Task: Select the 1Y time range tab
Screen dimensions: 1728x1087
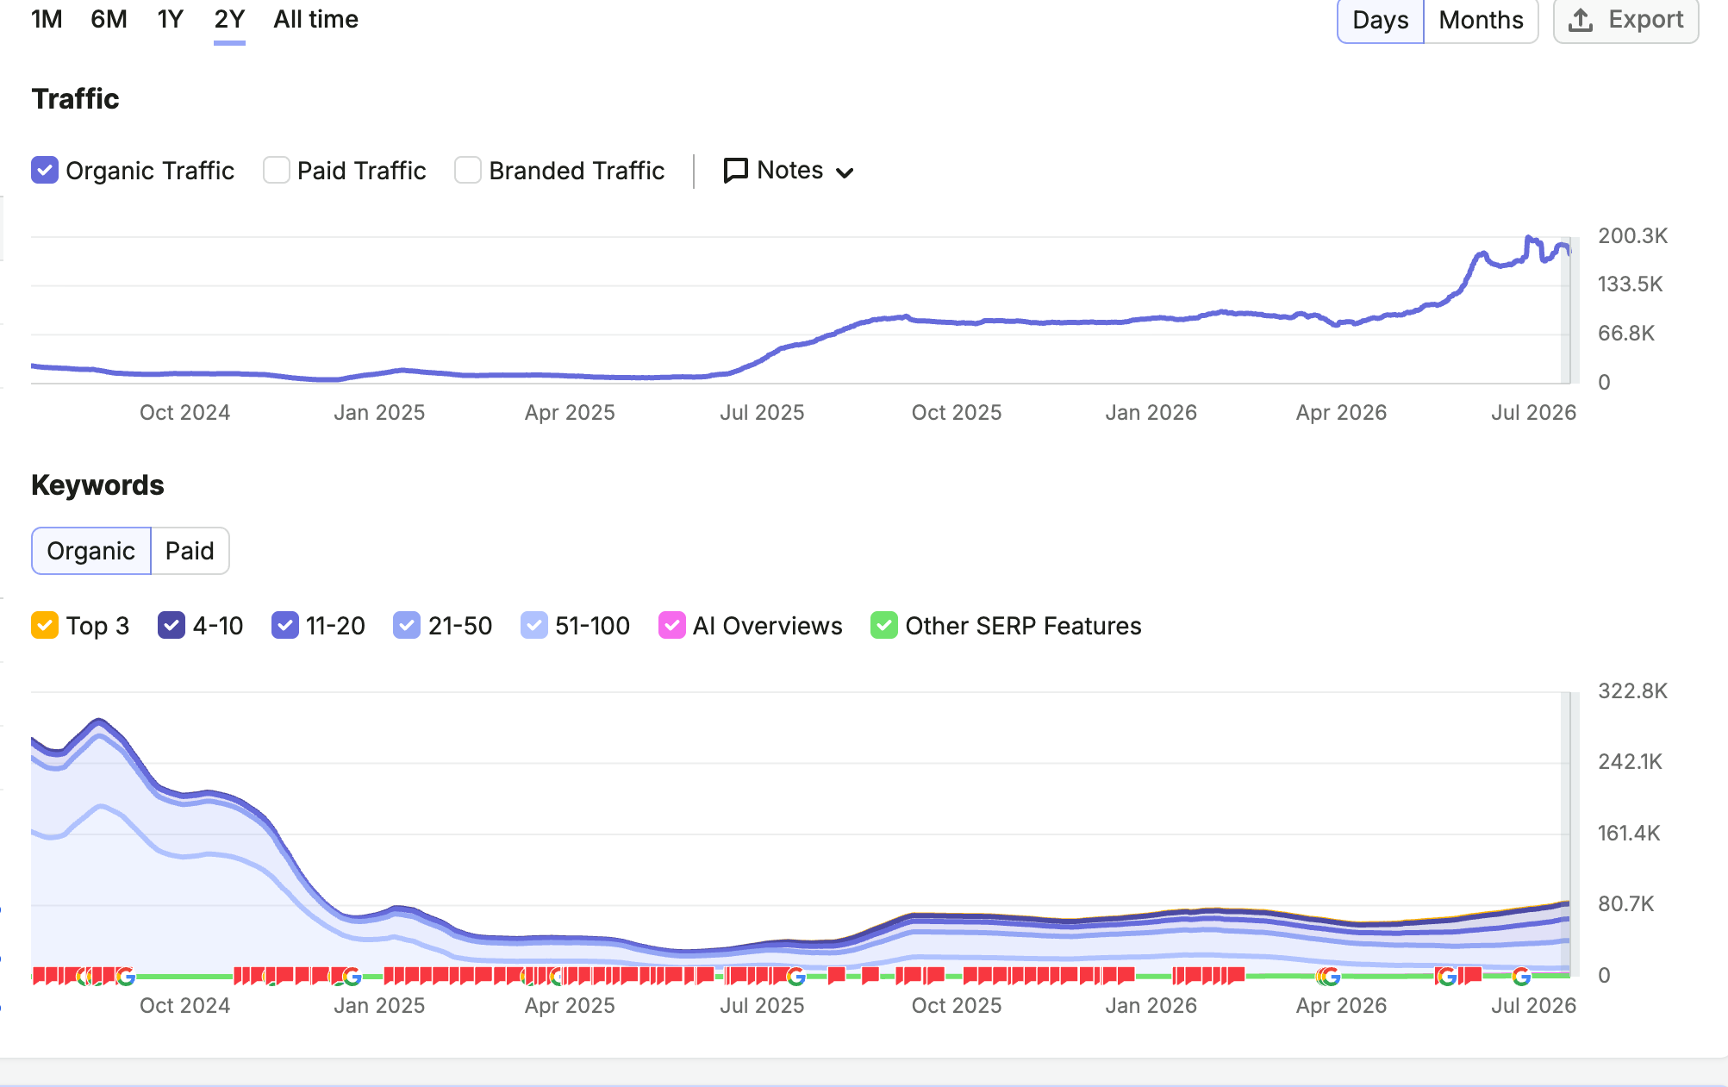Action: (x=171, y=19)
